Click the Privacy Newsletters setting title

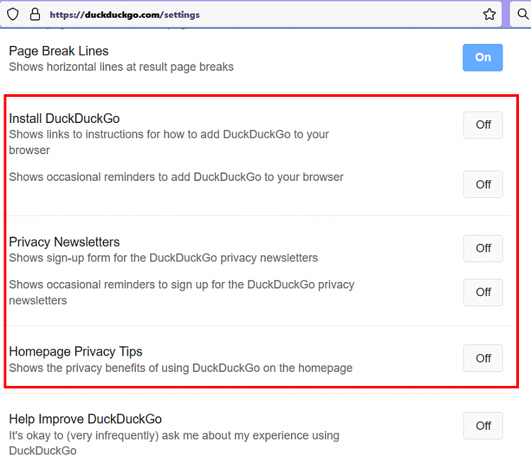coord(64,242)
